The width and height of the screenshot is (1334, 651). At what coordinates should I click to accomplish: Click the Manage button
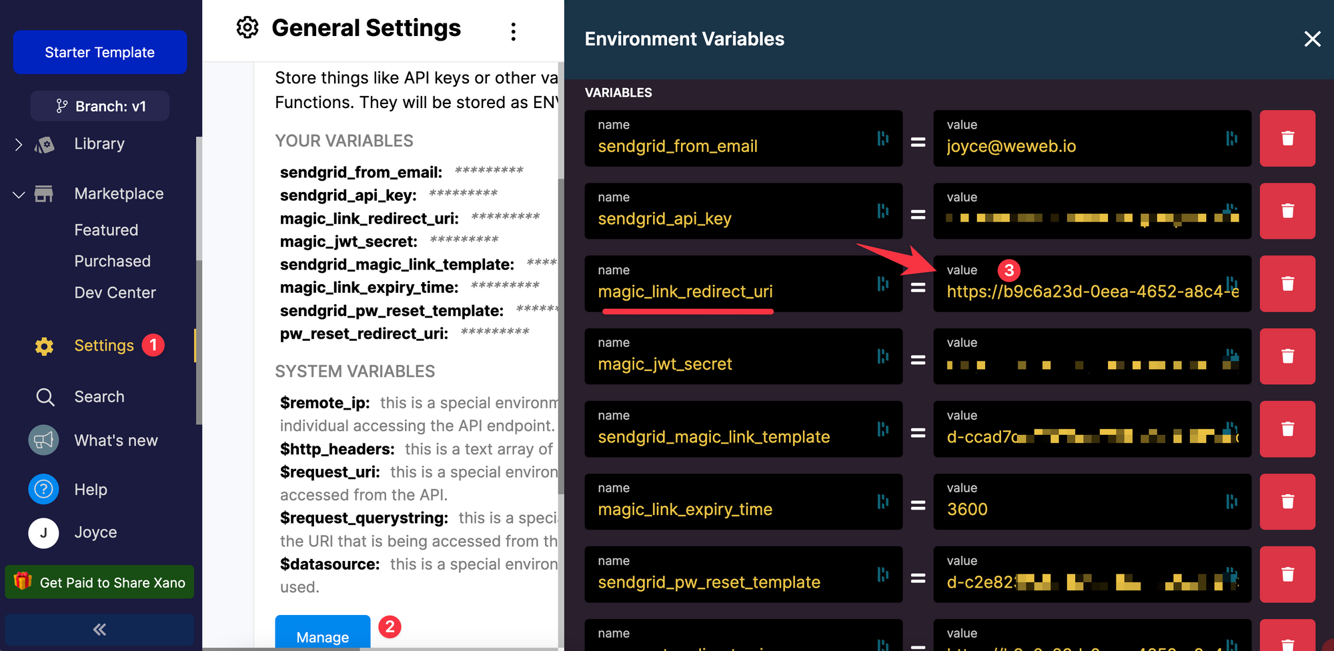click(x=322, y=636)
